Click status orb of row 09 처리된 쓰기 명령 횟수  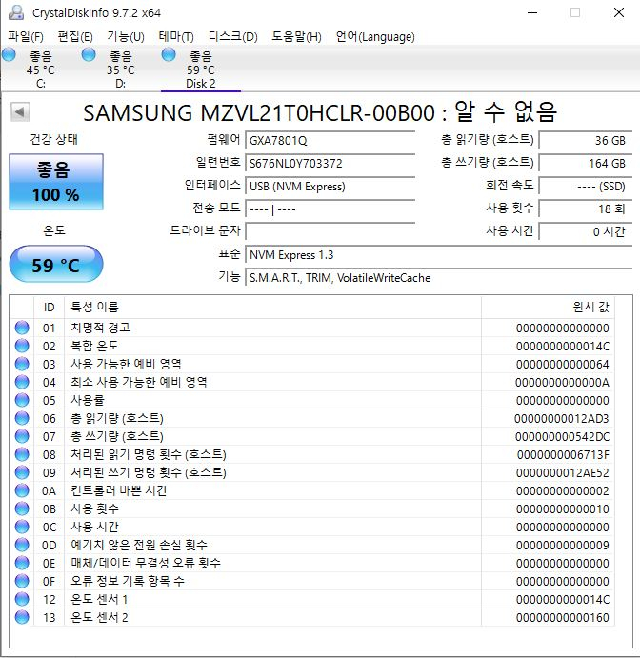22,472
